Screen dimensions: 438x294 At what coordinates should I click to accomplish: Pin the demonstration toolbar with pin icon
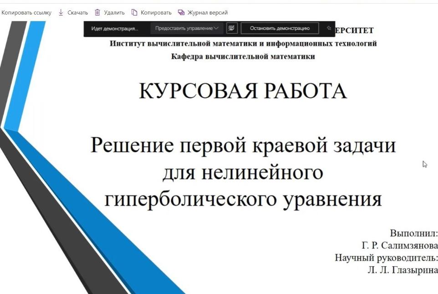coord(329,28)
